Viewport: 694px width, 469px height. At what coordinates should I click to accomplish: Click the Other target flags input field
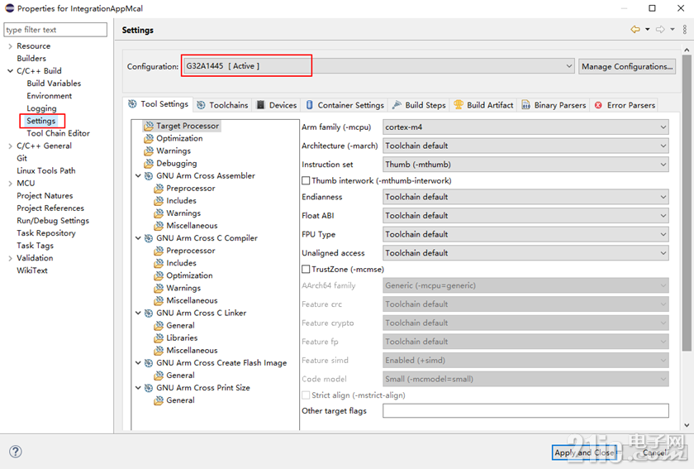(x=525, y=411)
